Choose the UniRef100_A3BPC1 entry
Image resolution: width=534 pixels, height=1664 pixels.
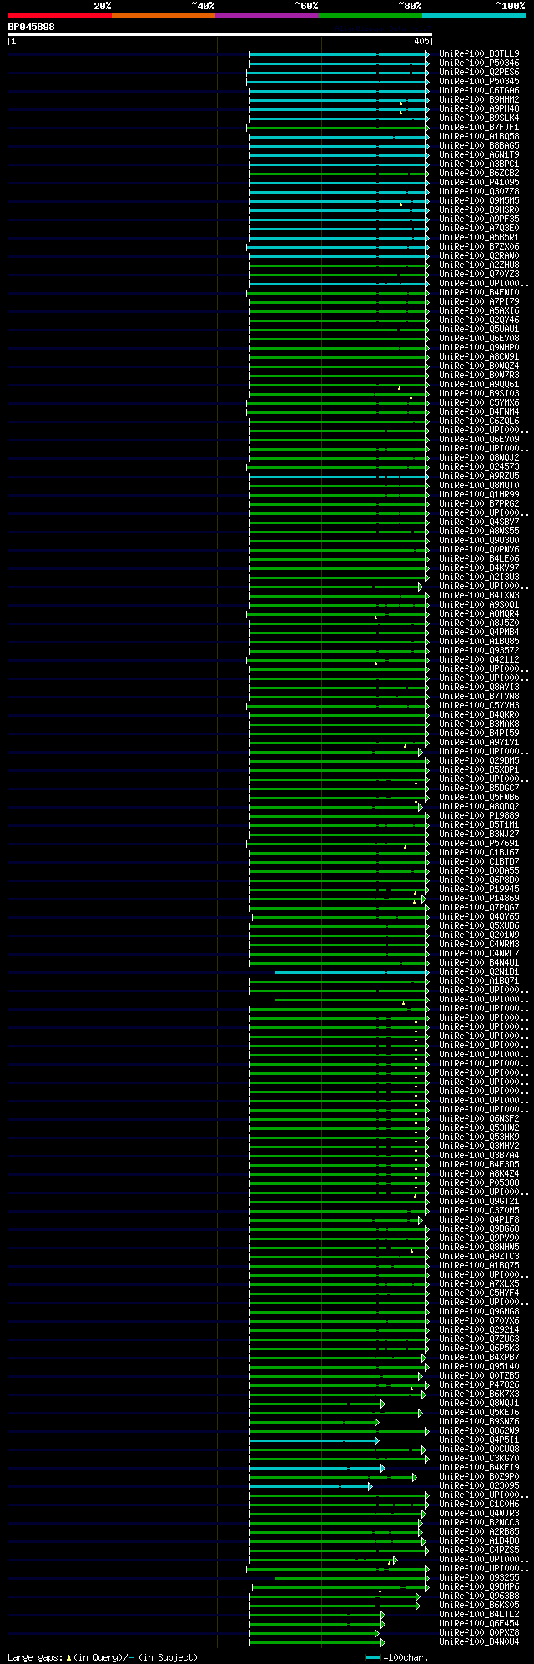(x=479, y=164)
